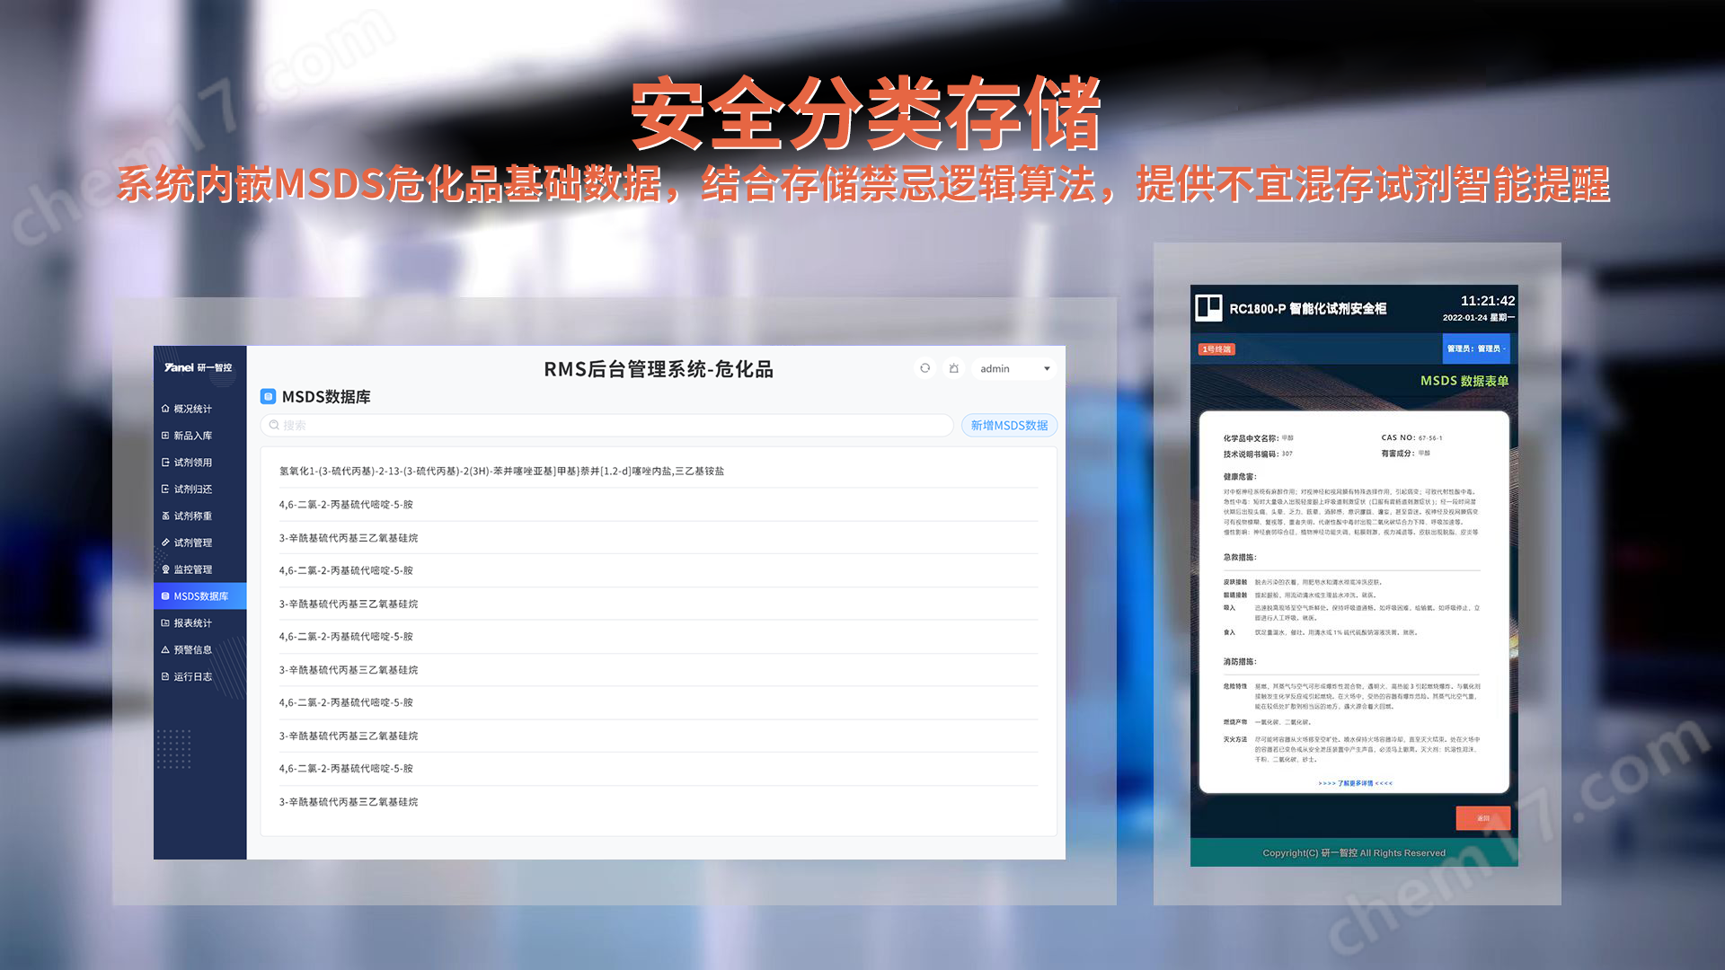Viewport: 1725px width, 970px height.
Task: Open the 预警信息 menu item
Action: [x=199, y=649]
